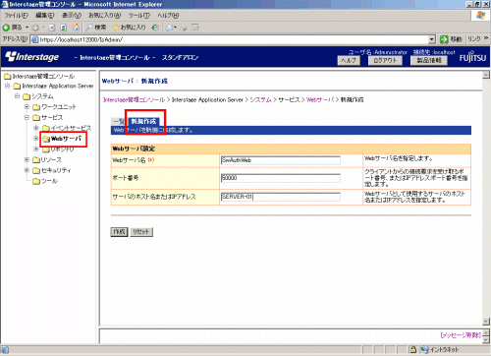491x356 pixels.
Task: Click the Stop icon in toolbar
Action: (52, 28)
